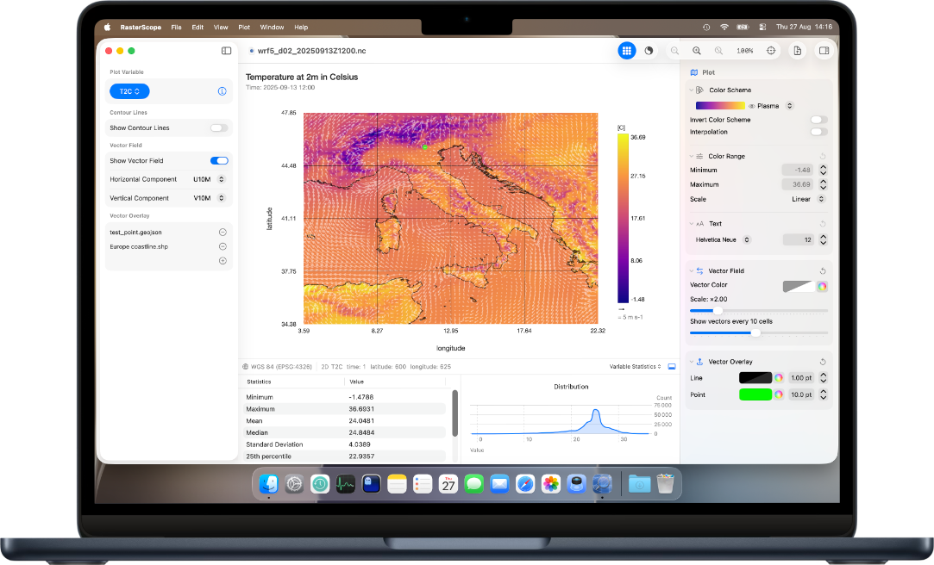Image resolution: width=934 pixels, height=565 pixels.
Task: Click the Maximum color range stepper
Action: click(x=824, y=185)
